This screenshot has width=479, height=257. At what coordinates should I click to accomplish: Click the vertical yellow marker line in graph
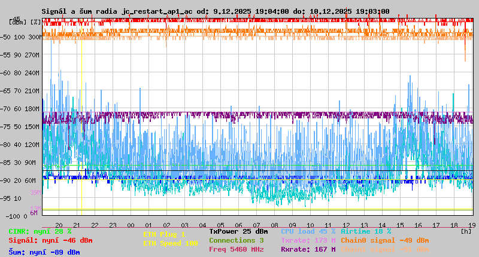(x=81, y=120)
